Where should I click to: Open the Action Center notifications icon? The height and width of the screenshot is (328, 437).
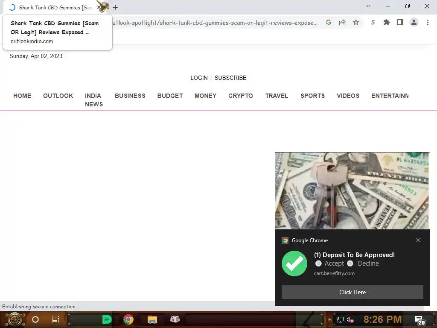(x=420, y=320)
